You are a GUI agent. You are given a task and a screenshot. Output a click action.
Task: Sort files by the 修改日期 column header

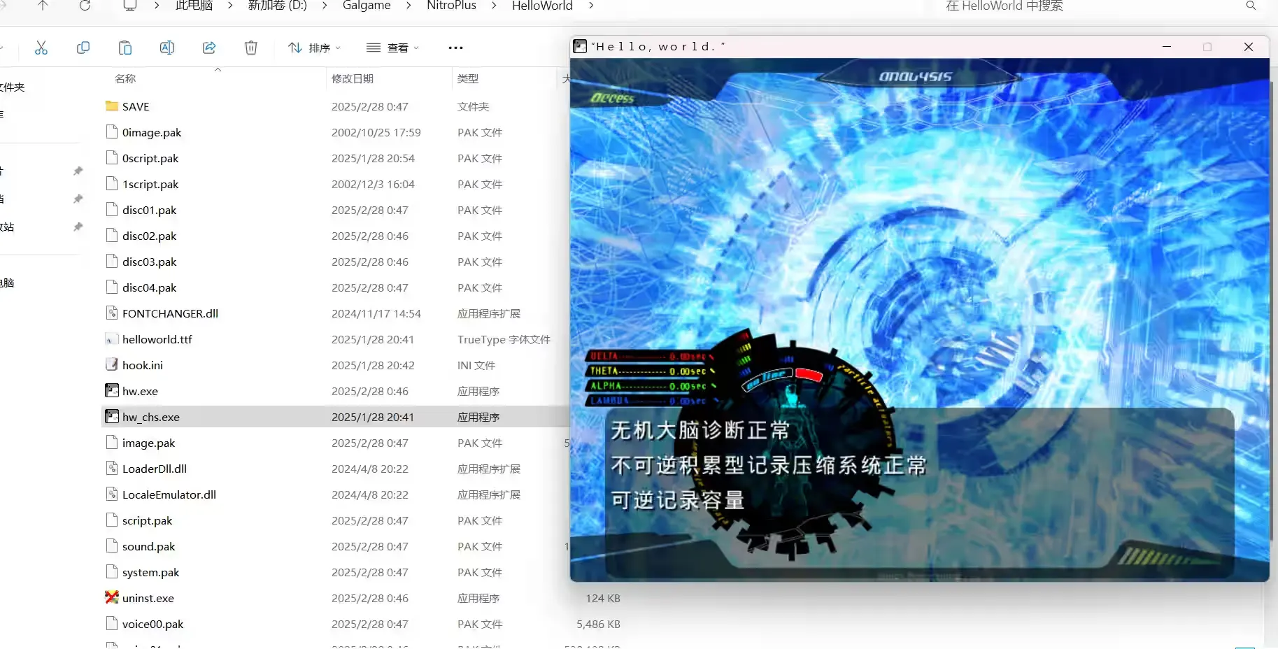pos(353,79)
